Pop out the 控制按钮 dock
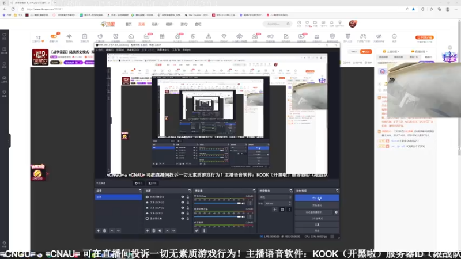The image size is (461, 259). [x=337, y=191]
